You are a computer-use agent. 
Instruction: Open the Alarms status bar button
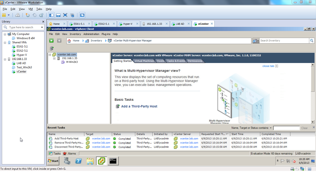pos(70,154)
